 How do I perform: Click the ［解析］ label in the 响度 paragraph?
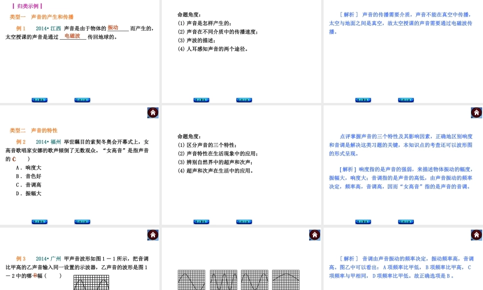(347, 169)
